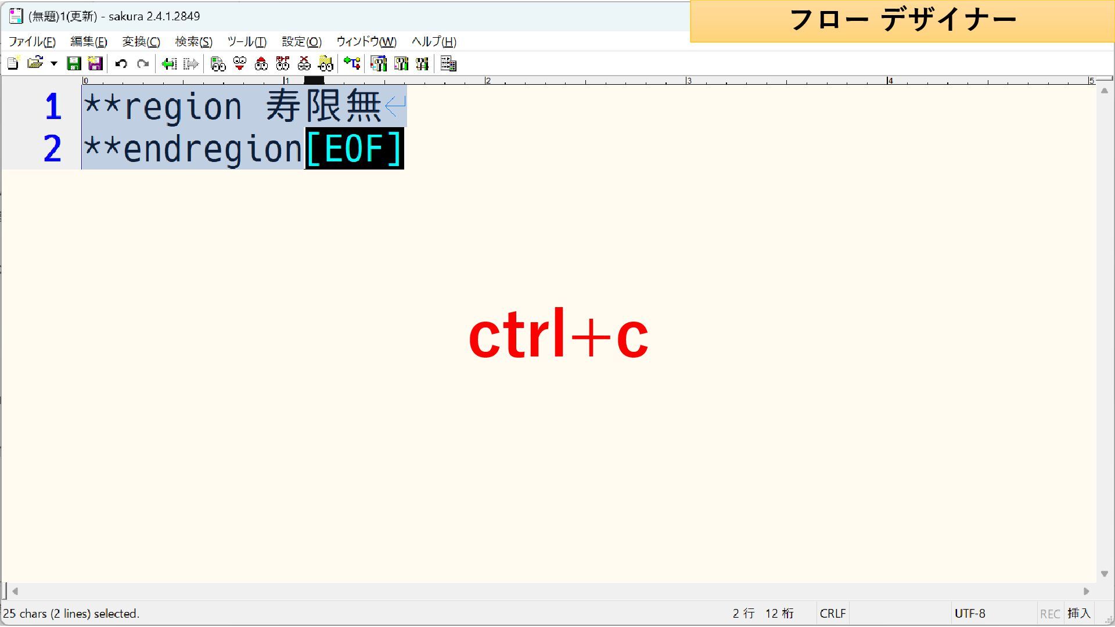Click the Open file folder icon
1115x627 pixels.
tap(35, 63)
